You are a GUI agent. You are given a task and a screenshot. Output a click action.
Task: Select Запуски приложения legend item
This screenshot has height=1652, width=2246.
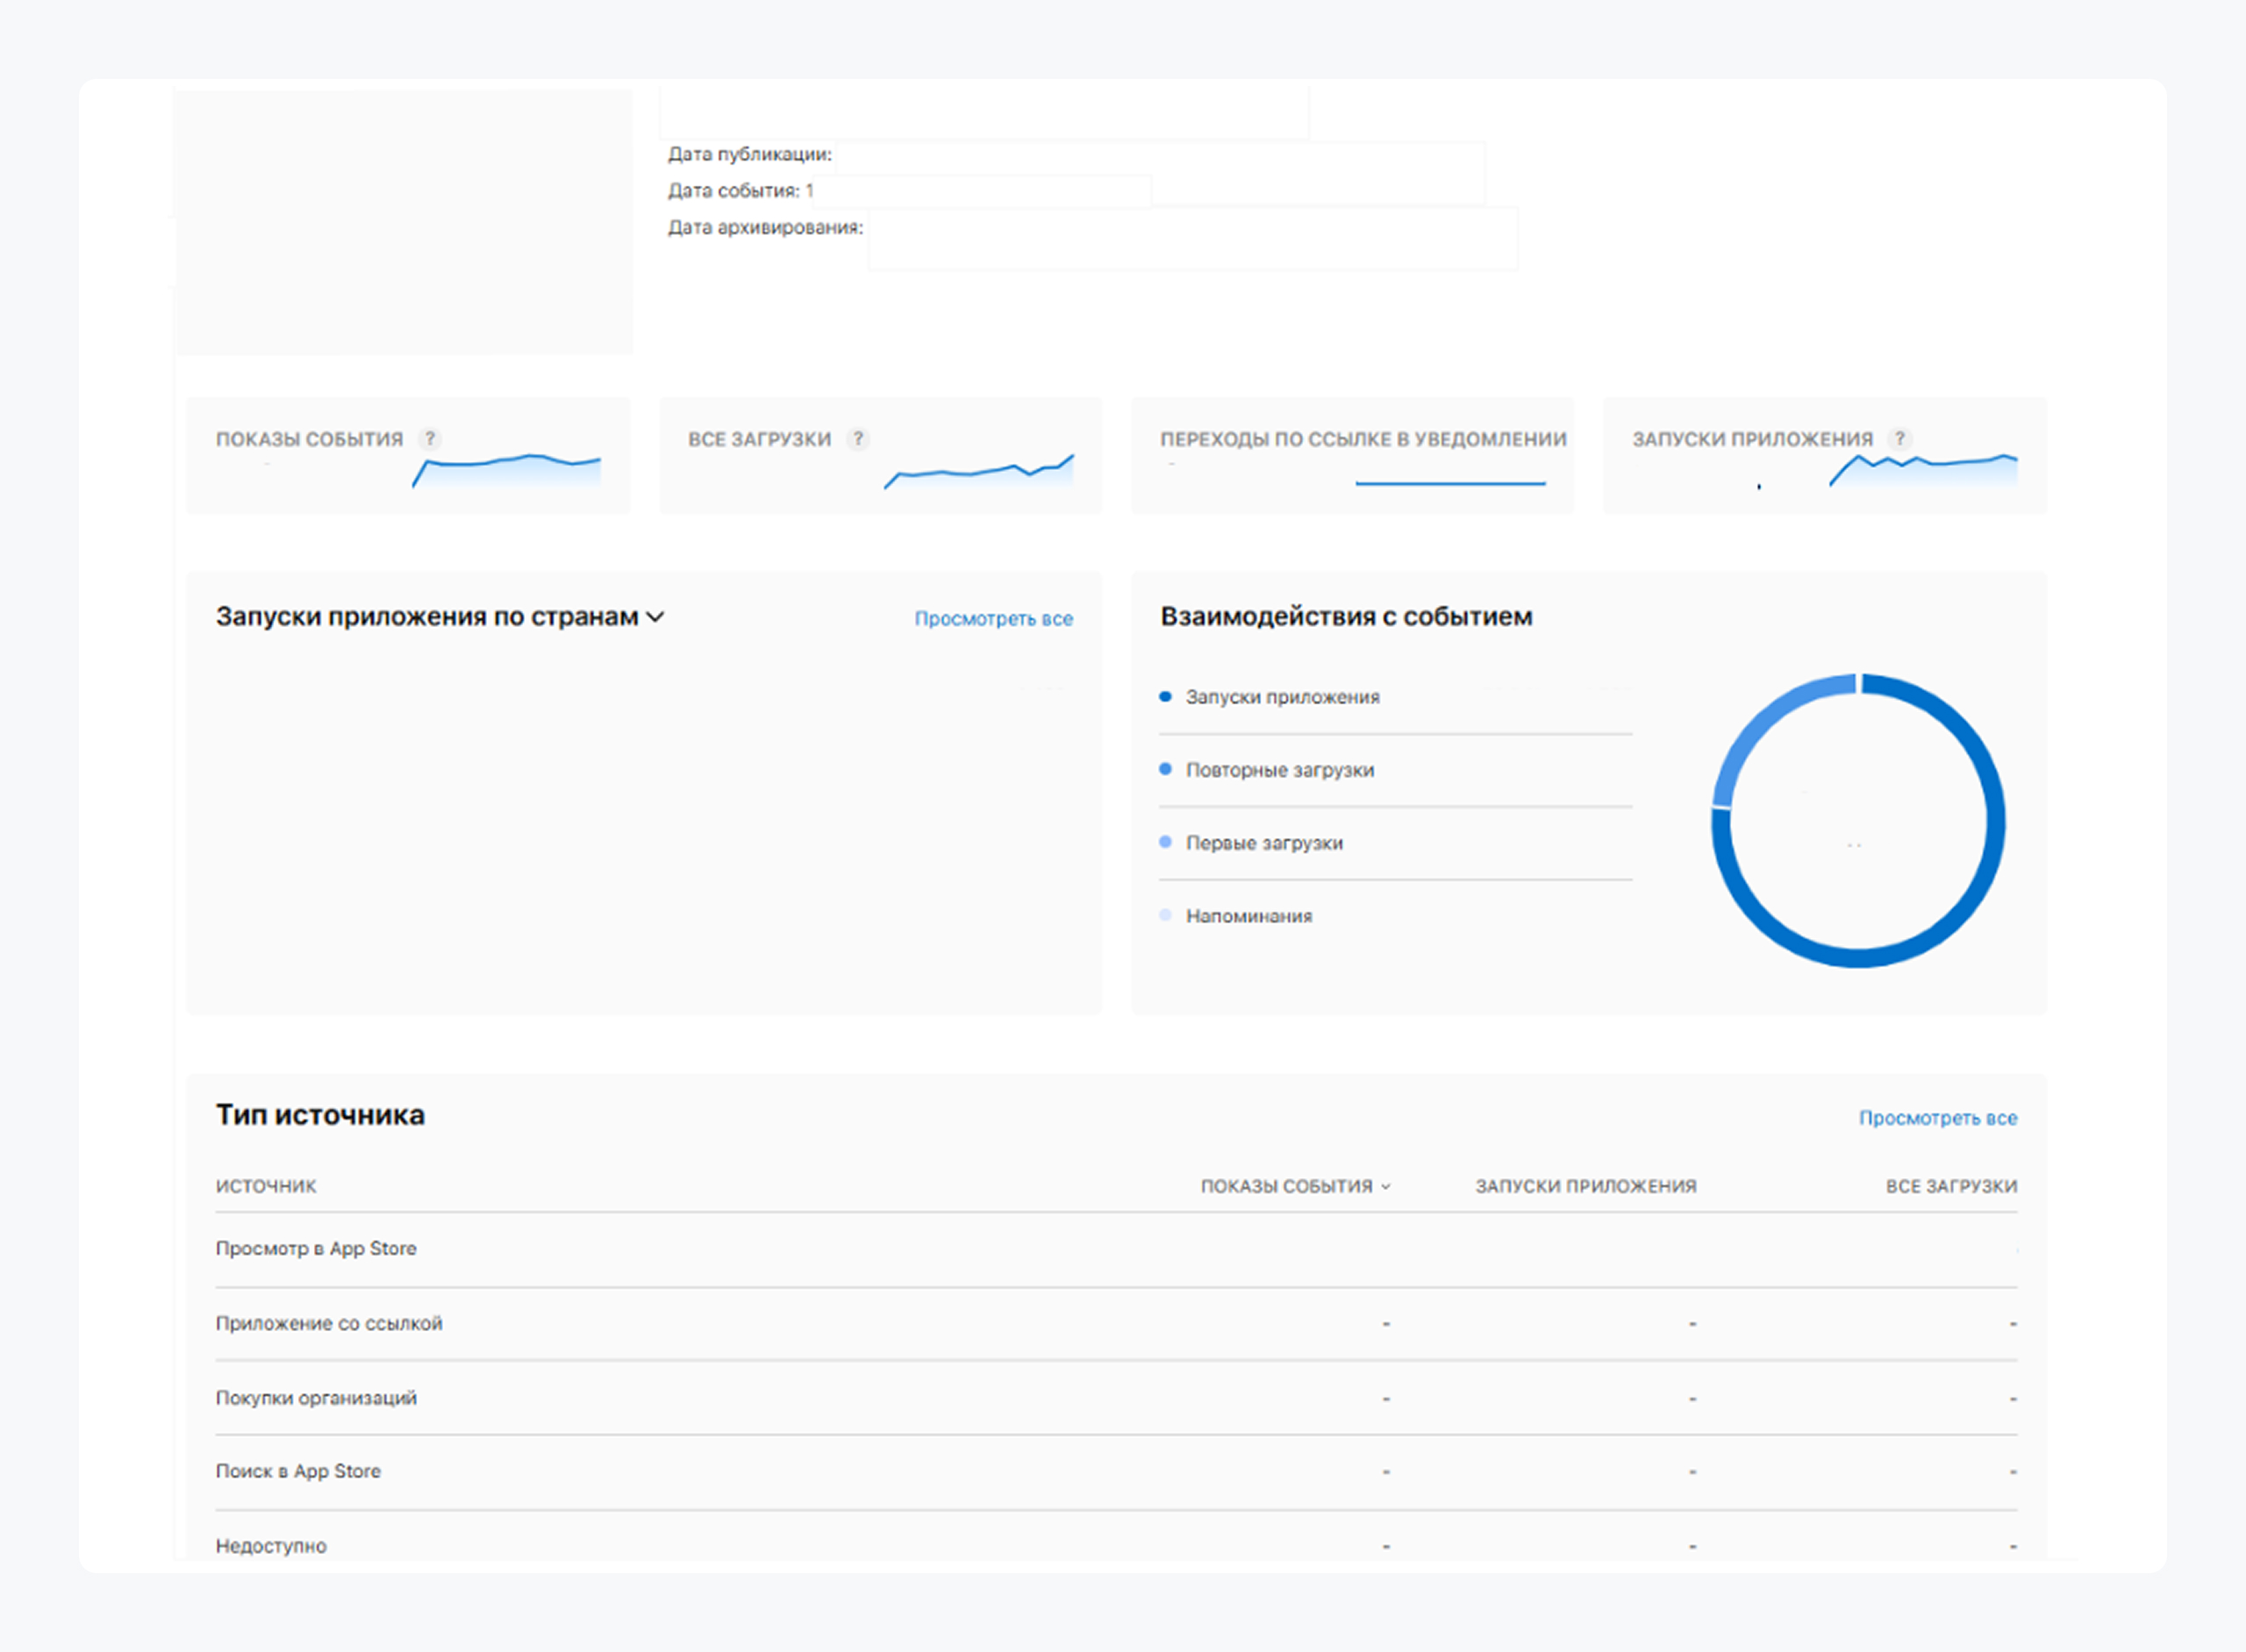tap(1282, 697)
